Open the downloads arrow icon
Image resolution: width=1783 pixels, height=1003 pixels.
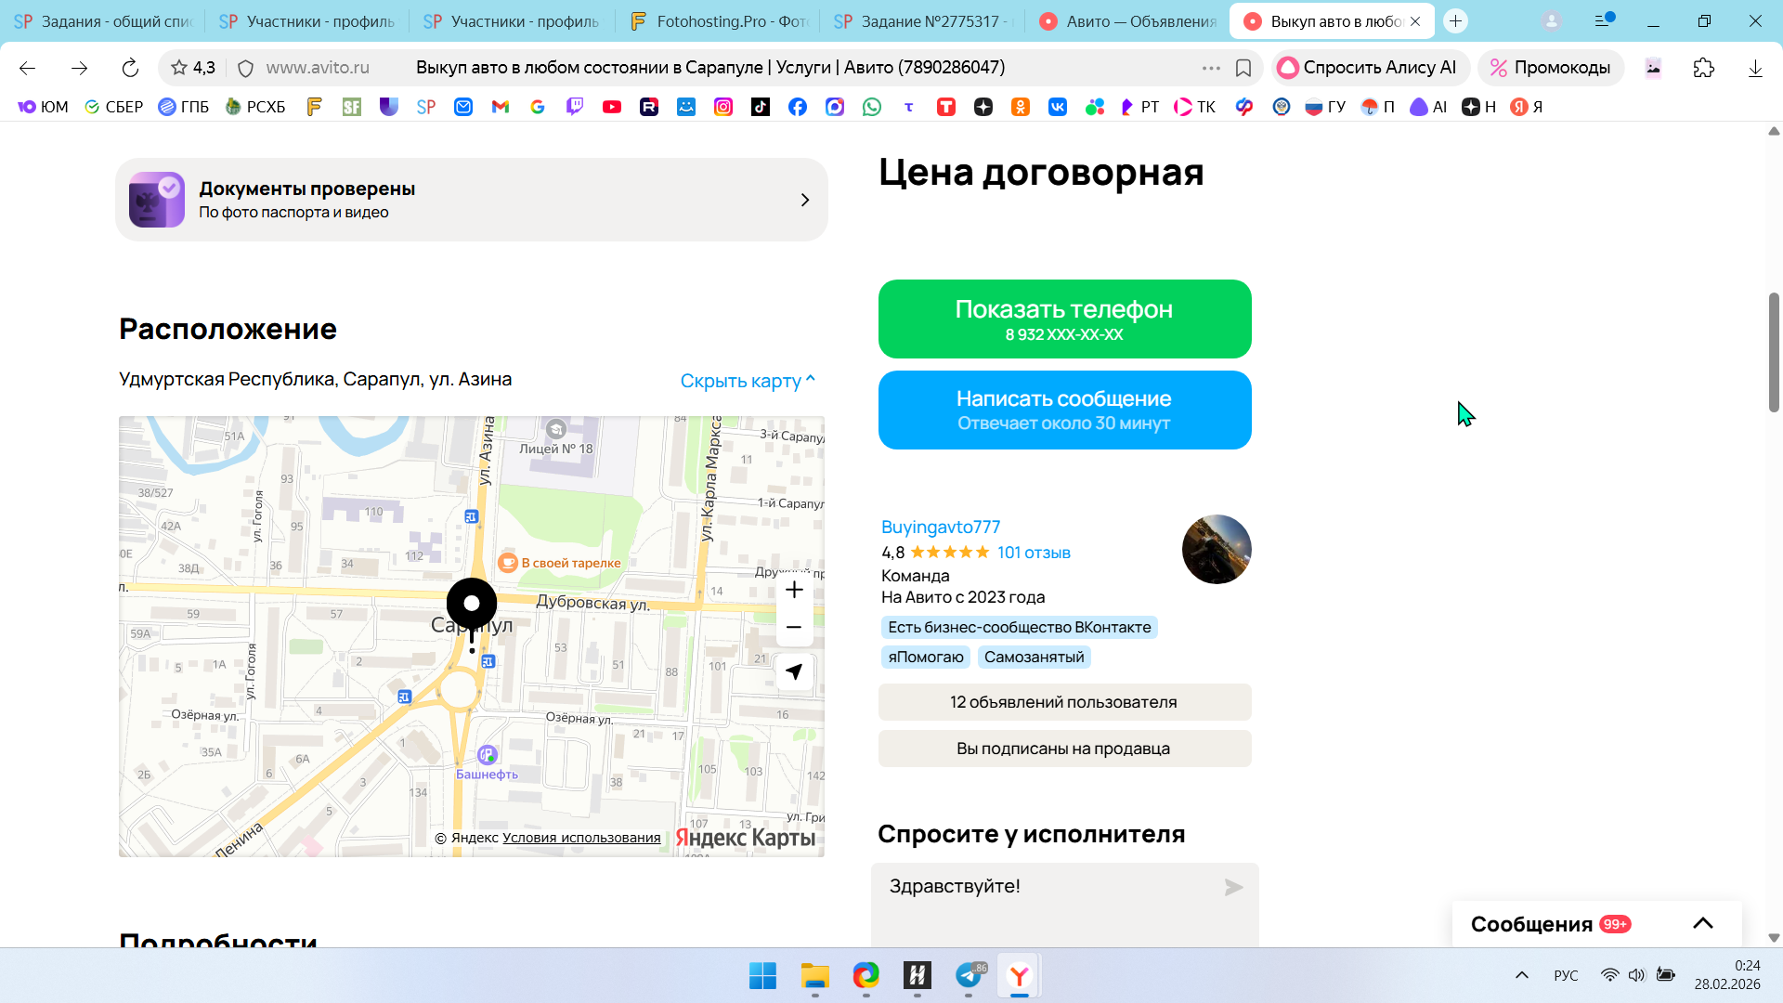point(1755,68)
